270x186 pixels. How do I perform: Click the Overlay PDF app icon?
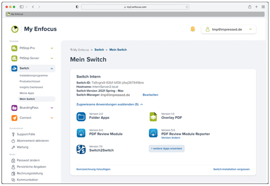(153, 117)
